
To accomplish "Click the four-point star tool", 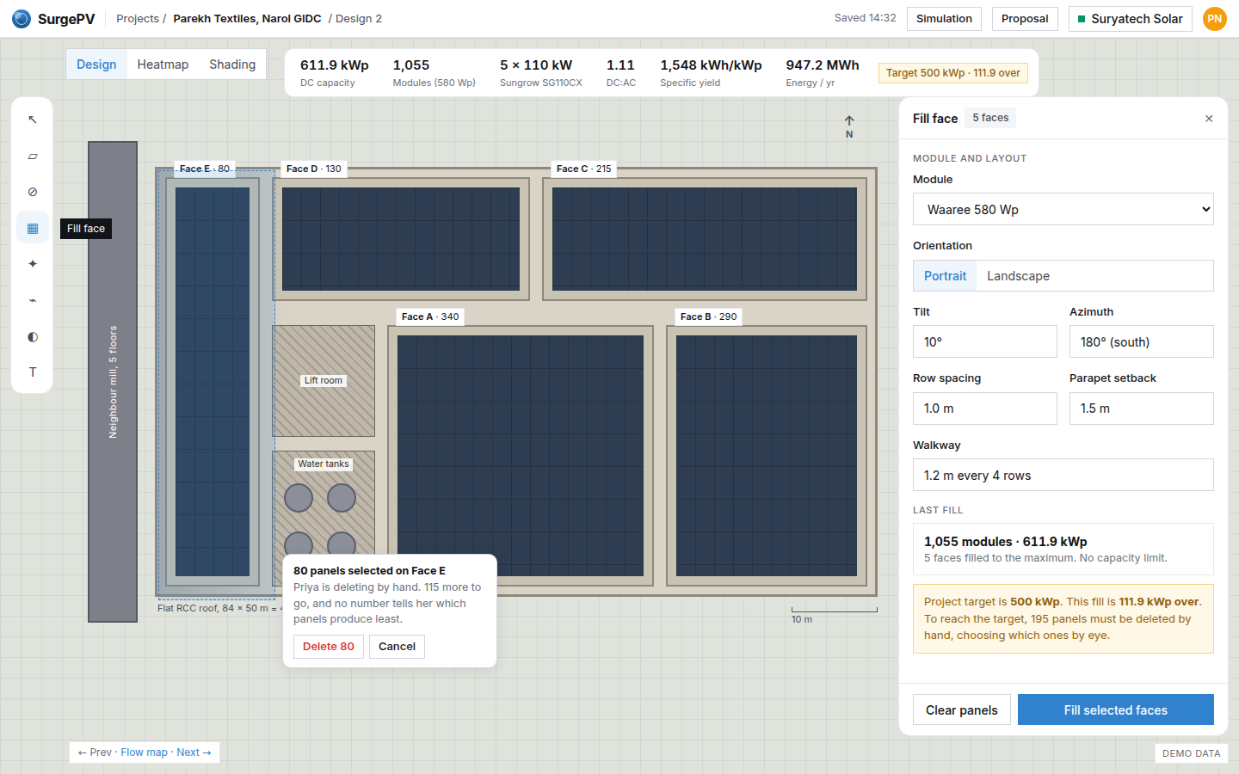I will [x=33, y=264].
